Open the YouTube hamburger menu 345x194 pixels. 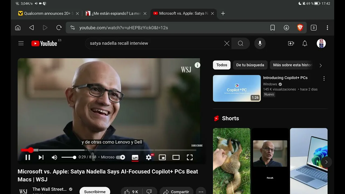coord(21,43)
